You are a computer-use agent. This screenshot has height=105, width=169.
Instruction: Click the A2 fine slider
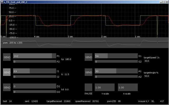pyautogui.click(x=116, y=77)
